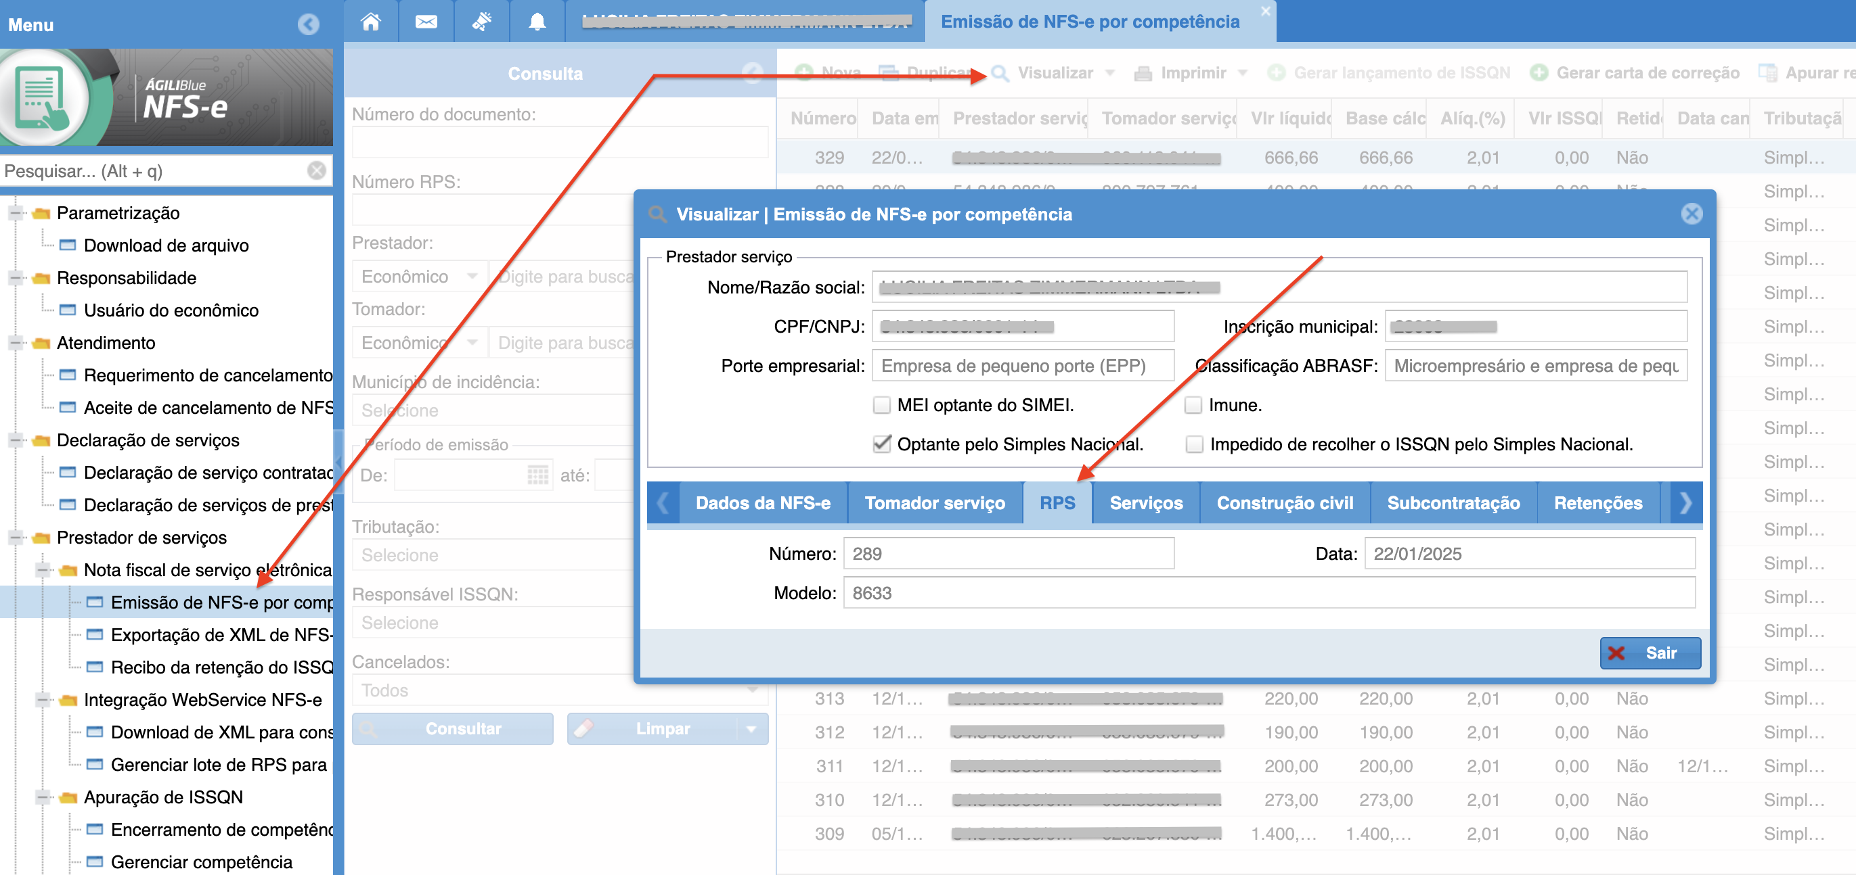
Task: Click the megaphone announcements icon
Action: pos(481,22)
